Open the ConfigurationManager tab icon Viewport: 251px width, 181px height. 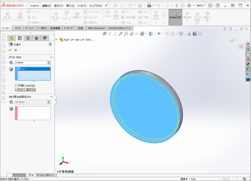[28, 38]
